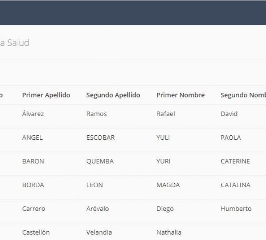Select the Rafael first name cell
This screenshot has height=240, width=266.
(x=166, y=114)
